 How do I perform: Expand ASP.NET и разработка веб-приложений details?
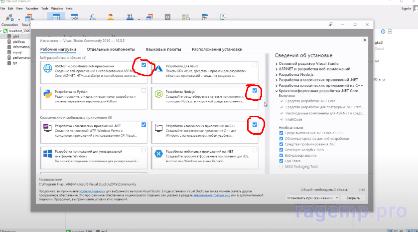pyautogui.click(x=277, y=69)
